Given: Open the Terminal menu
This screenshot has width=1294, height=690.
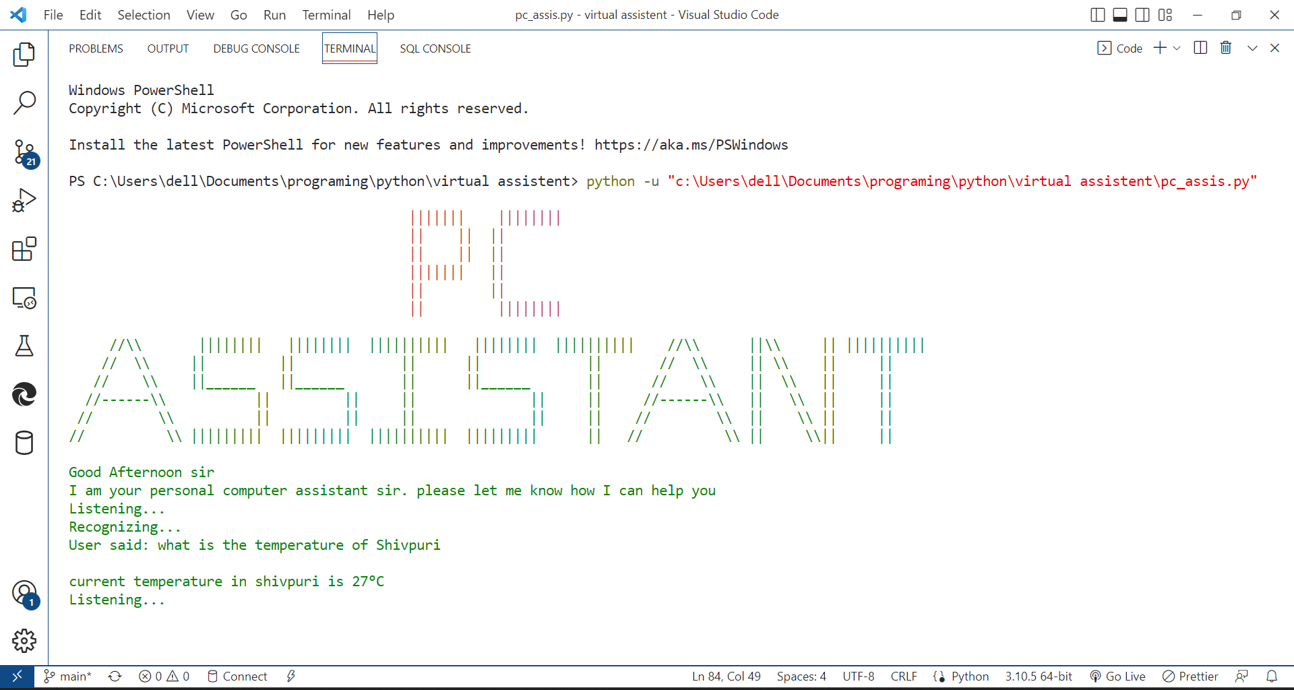Looking at the screenshot, I should pyautogui.click(x=326, y=15).
